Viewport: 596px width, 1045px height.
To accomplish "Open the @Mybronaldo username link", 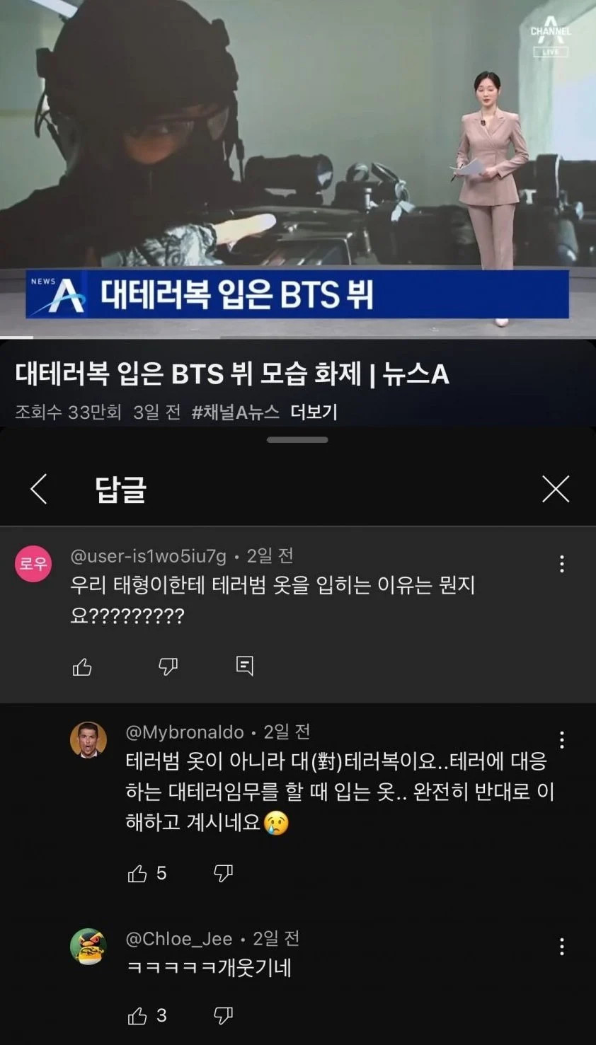I will [x=185, y=732].
